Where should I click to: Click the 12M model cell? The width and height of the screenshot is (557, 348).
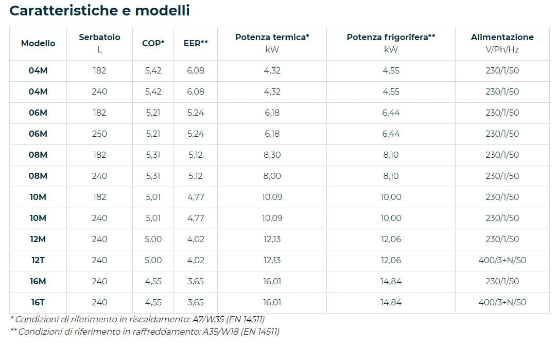coord(38,239)
